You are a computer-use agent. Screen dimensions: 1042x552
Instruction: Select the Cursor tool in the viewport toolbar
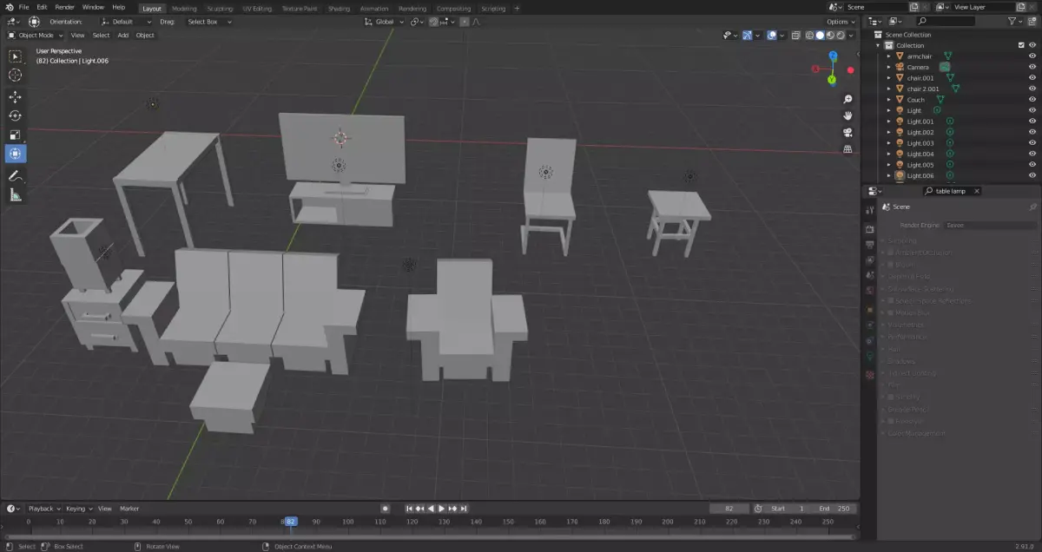pyautogui.click(x=15, y=76)
